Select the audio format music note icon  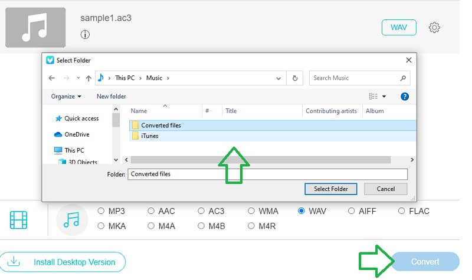tap(71, 220)
